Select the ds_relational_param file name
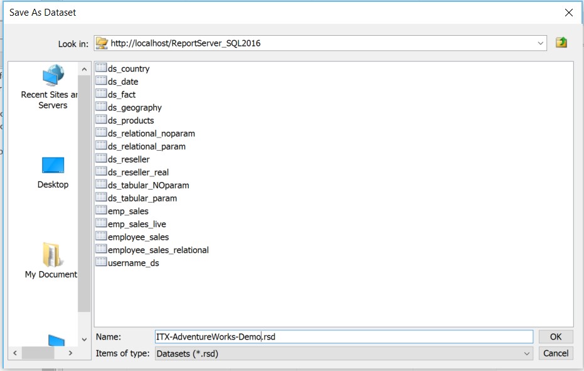 tap(147, 146)
